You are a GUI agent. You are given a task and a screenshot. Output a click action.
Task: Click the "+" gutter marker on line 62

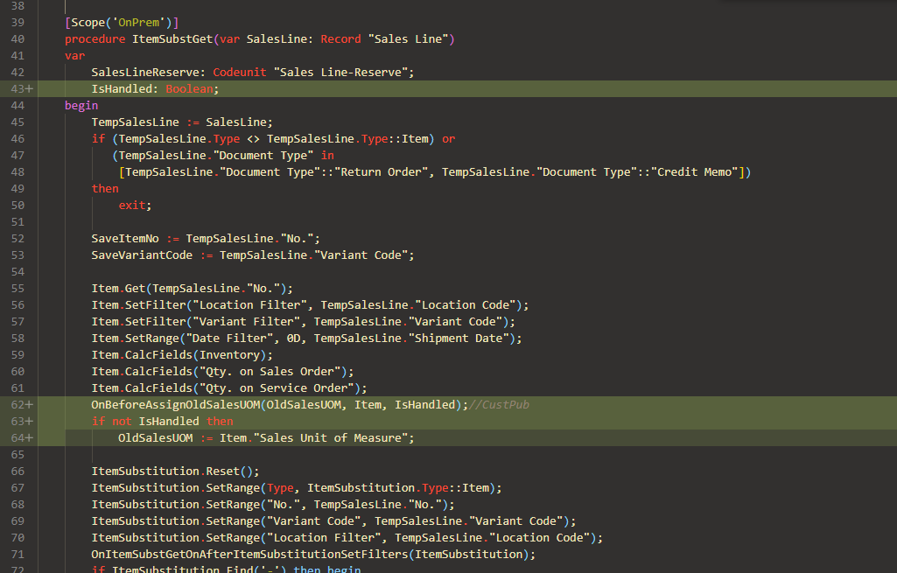(x=29, y=404)
